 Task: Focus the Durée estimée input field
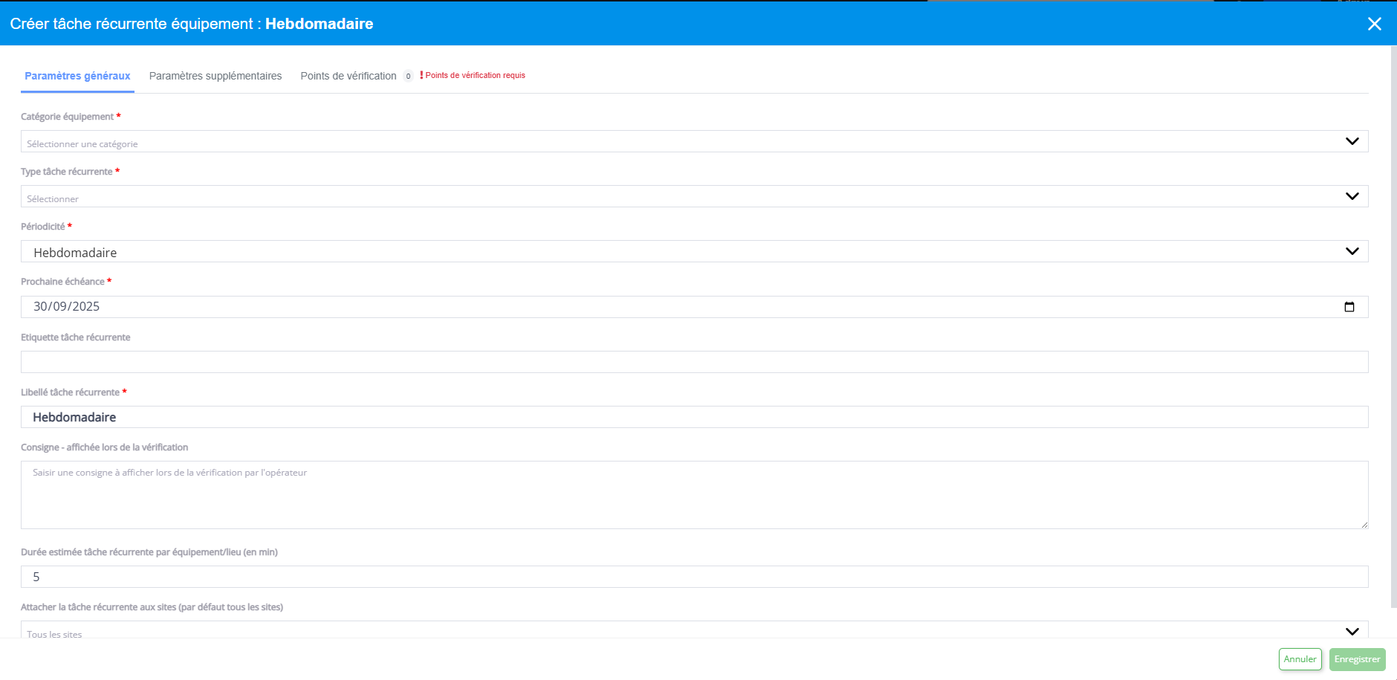[x=693, y=577]
